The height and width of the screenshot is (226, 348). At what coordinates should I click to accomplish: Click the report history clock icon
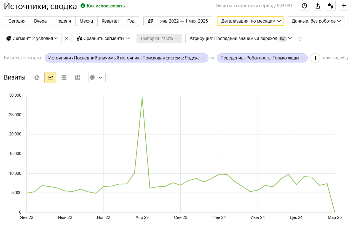pos(304,6)
